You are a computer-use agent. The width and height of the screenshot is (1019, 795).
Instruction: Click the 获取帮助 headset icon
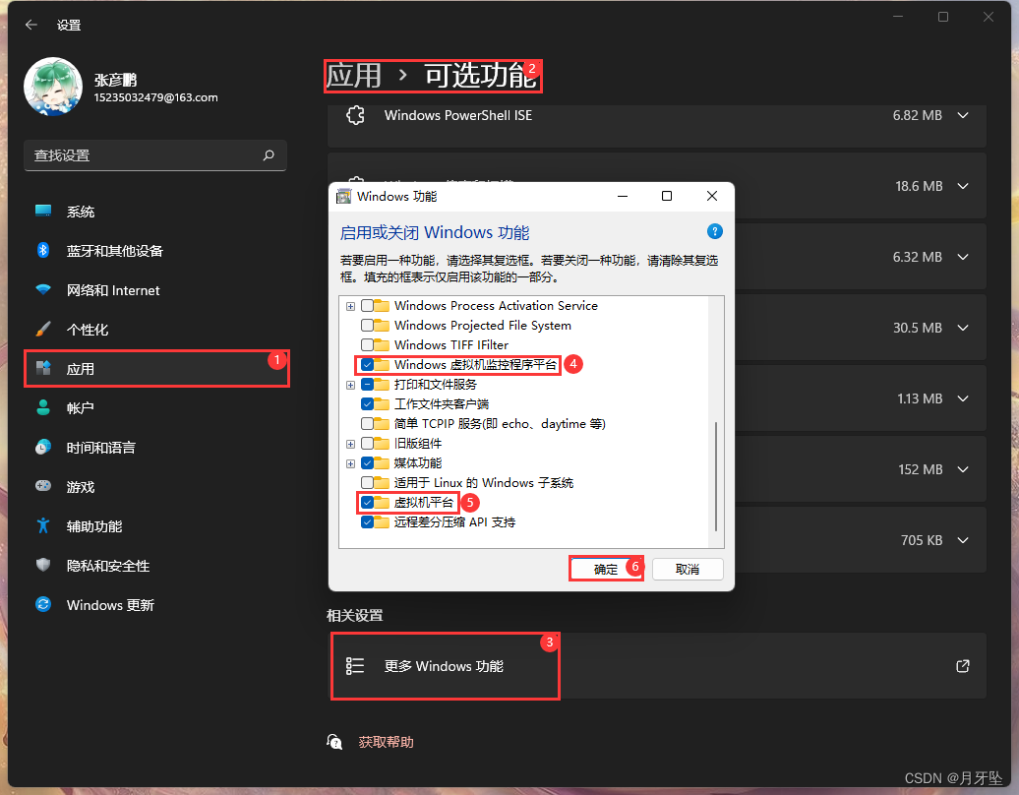coord(334,742)
